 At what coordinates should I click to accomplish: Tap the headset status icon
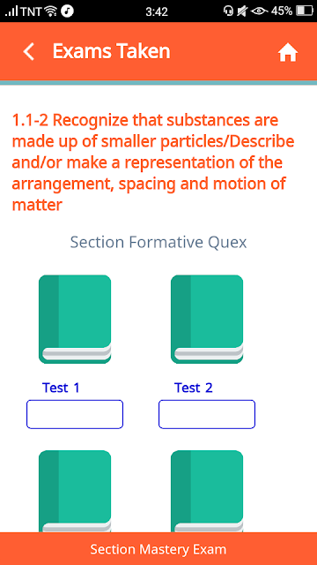pyautogui.click(x=228, y=11)
